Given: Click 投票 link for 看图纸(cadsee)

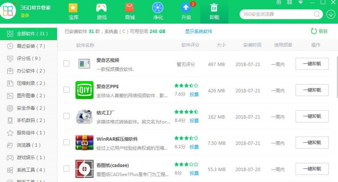Looking at the screenshot, I should (x=194, y=173).
